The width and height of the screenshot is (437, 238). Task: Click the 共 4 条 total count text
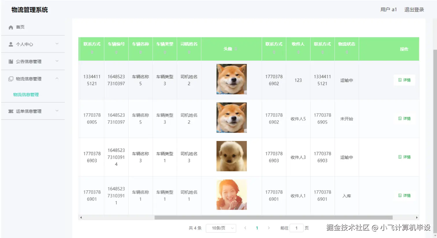[x=195, y=228]
